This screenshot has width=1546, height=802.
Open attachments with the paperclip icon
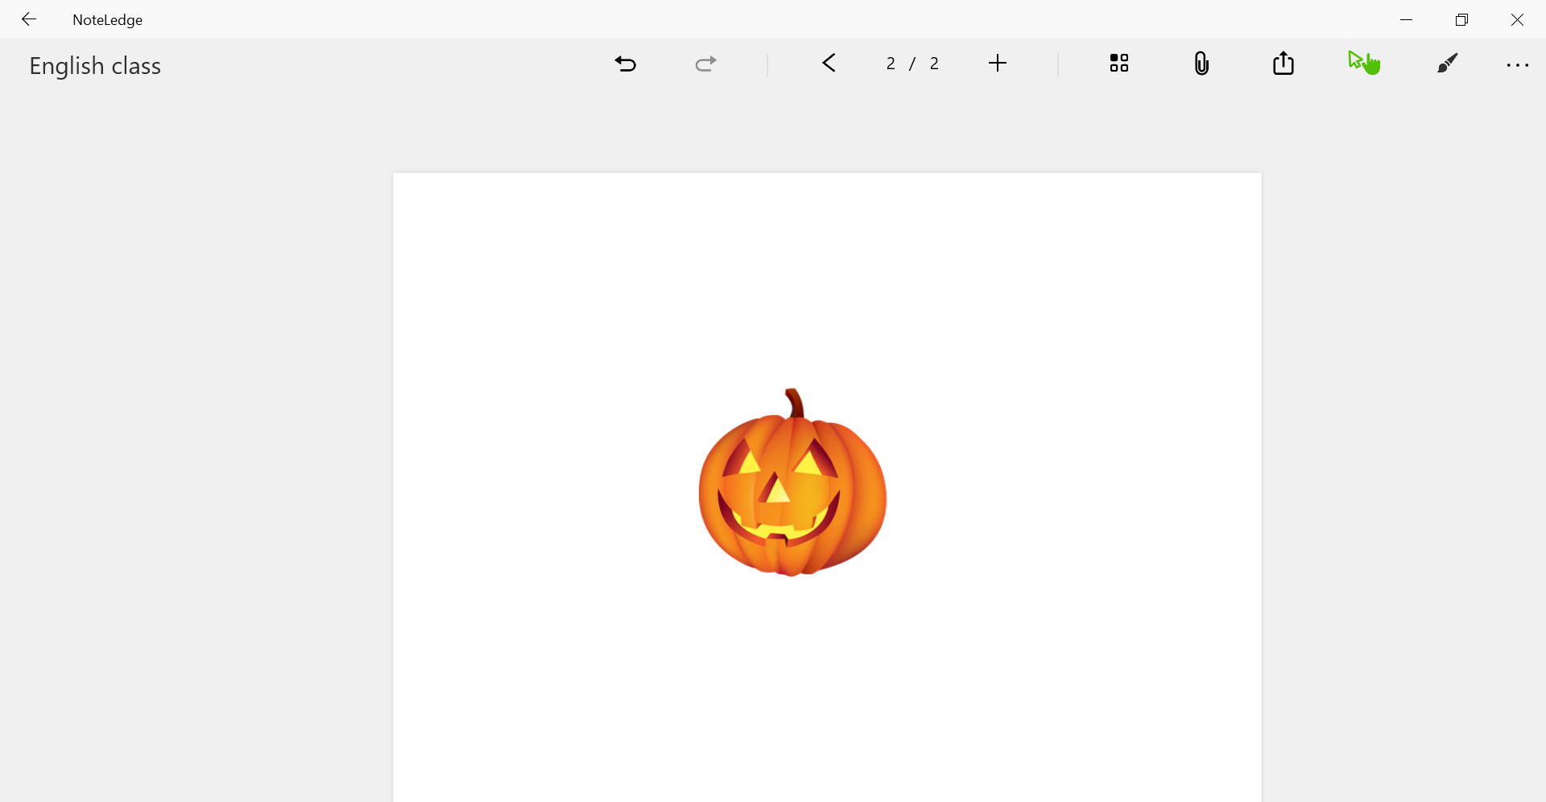(1201, 63)
